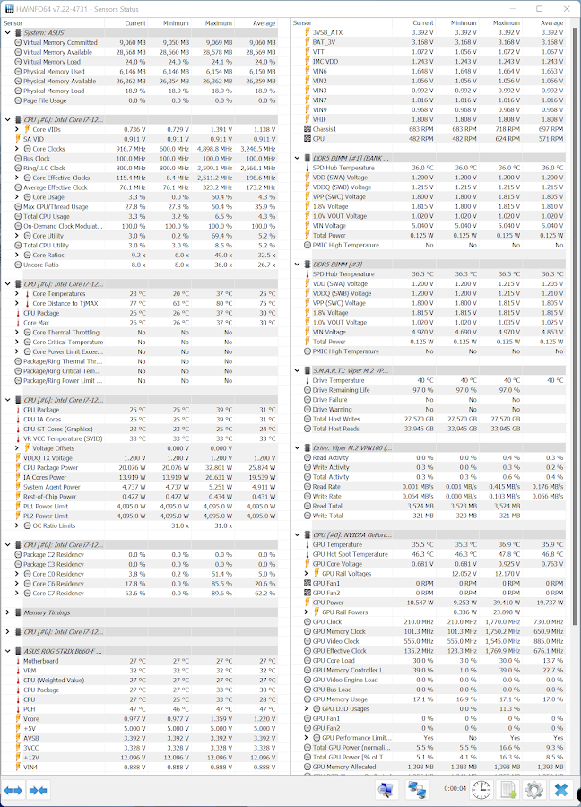Collapse the System: ASUS sensor group
581x807 pixels.
[8, 32]
